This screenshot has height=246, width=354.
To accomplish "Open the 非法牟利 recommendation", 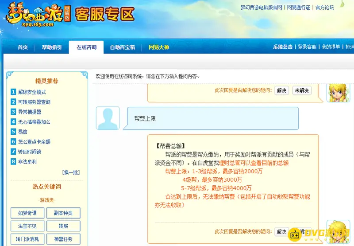I will pyautogui.click(x=27, y=162).
